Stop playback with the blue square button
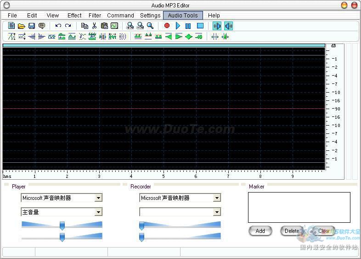The height and width of the screenshot is (259, 361). click(200, 26)
